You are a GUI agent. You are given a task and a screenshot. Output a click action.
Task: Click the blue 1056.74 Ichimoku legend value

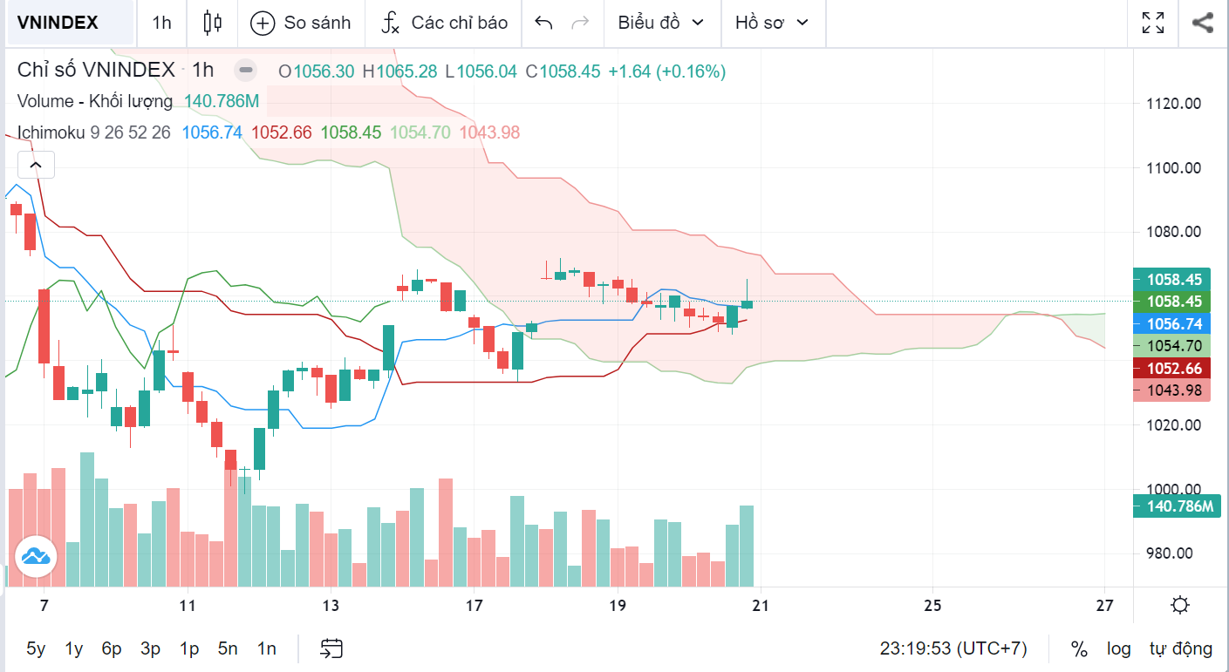[x=212, y=132]
